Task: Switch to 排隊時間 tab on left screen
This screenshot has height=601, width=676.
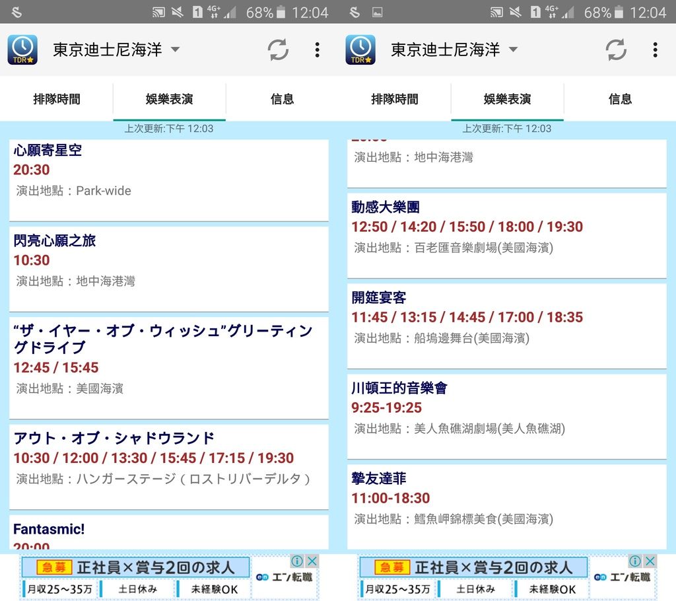Action: coord(57,99)
